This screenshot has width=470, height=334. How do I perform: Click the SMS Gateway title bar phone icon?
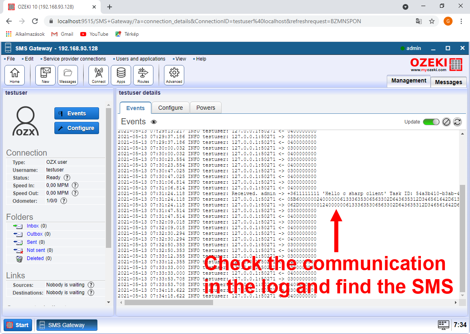(8, 48)
